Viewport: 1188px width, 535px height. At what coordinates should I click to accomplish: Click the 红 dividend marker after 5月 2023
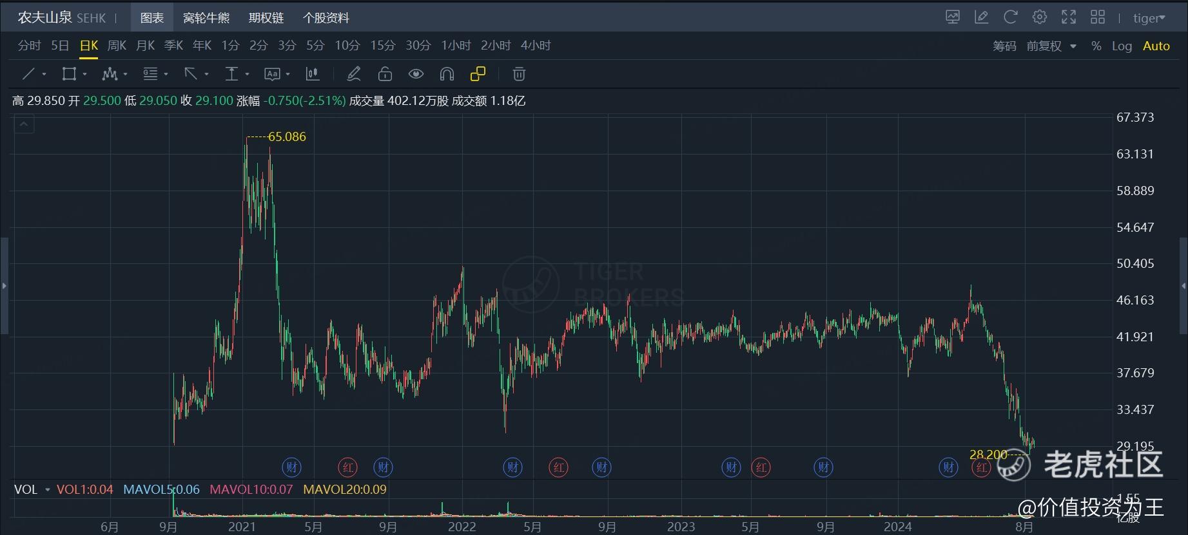pyautogui.click(x=761, y=467)
